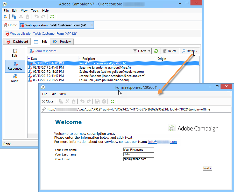Sort responses by the Recipient column

click(x=116, y=59)
